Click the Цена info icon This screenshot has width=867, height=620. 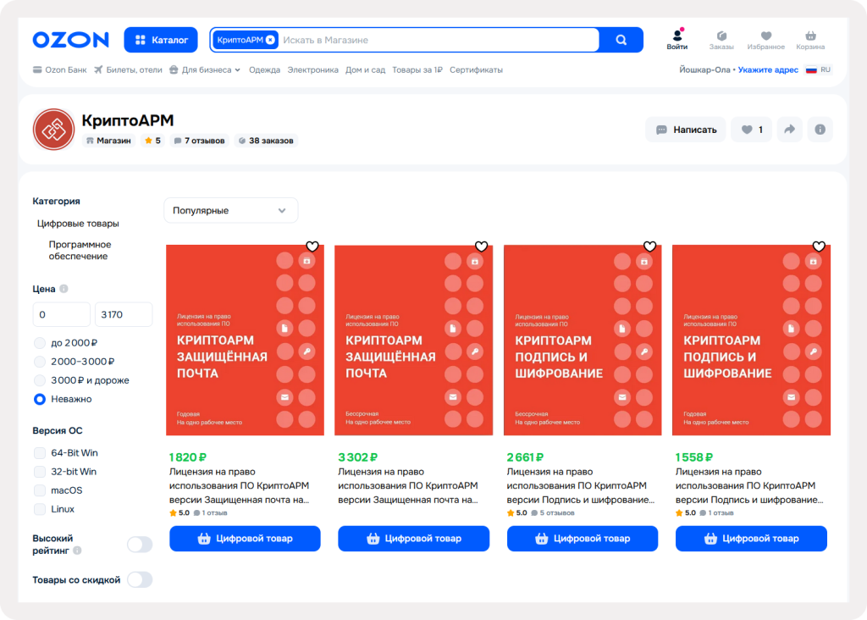(x=64, y=289)
